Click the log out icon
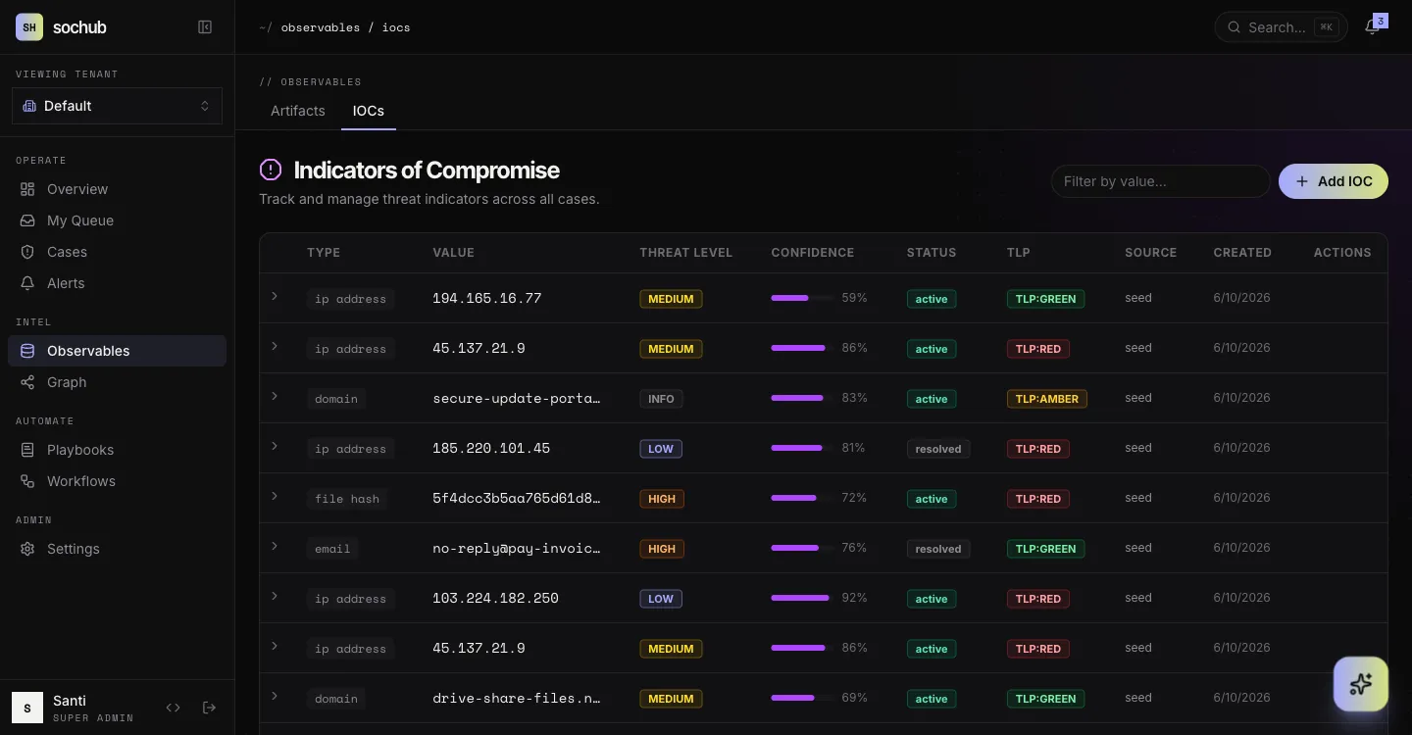 click(209, 708)
